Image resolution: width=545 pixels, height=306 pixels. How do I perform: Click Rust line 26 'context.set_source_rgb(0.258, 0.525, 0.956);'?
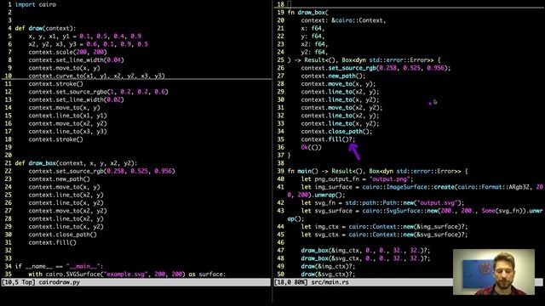pos(376,68)
